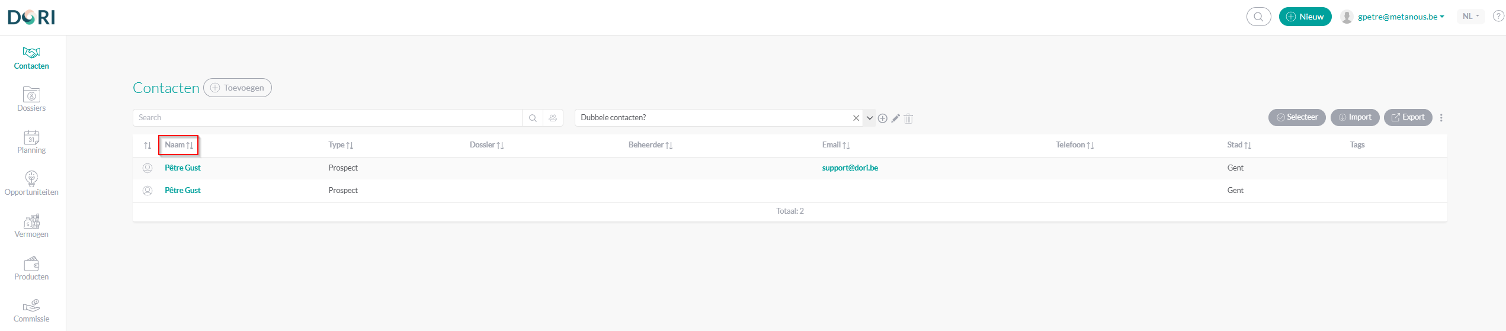This screenshot has height=331, width=1506.
Task: Click the trash icon to delete filter
Action: point(908,118)
